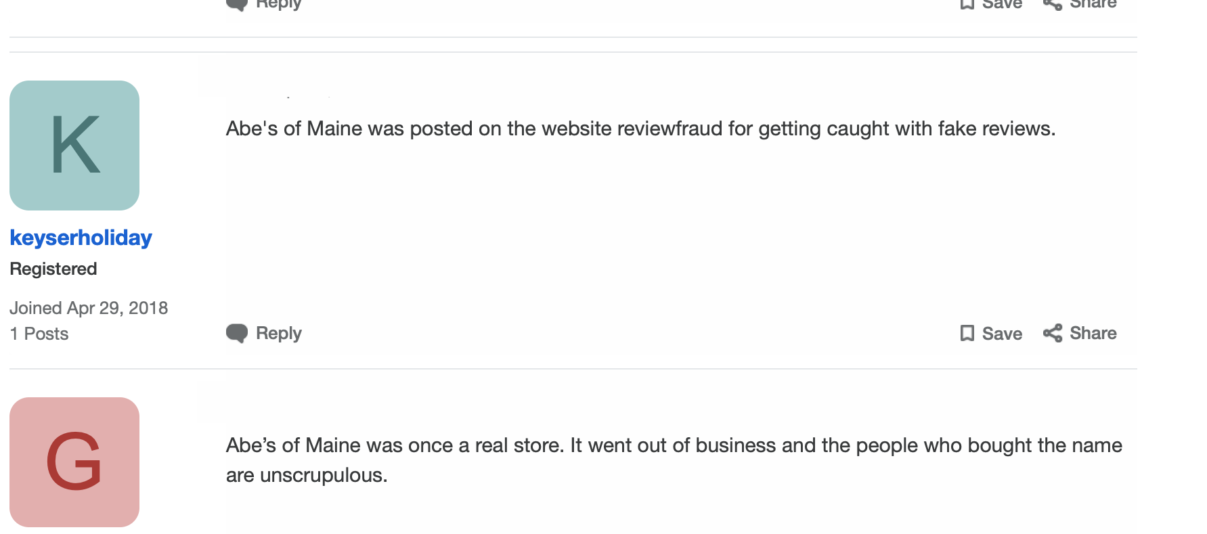
Task: Click the partially visible Save label at top
Action: [1002, 4]
